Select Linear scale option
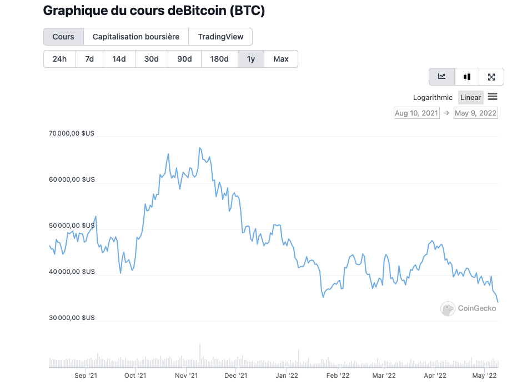Screen dimensions: 512x385 point(470,97)
